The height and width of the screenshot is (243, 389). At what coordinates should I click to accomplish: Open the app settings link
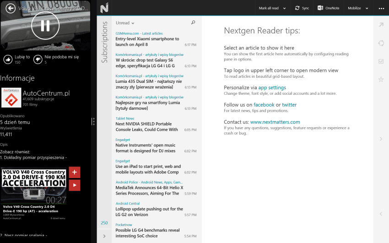(x=272, y=87)
